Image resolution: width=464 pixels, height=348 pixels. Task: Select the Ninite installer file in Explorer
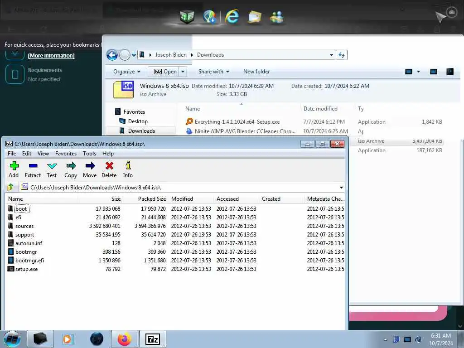coord(245,131)
